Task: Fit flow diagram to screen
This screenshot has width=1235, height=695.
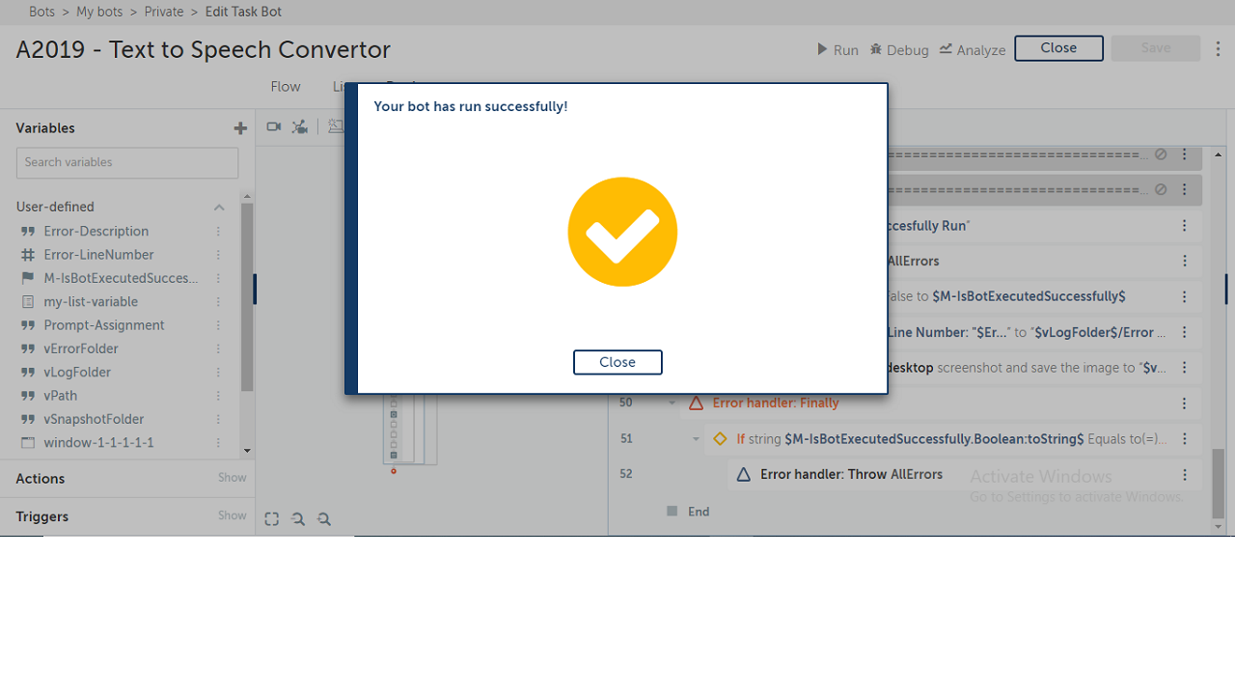Action: pos(272,519)
